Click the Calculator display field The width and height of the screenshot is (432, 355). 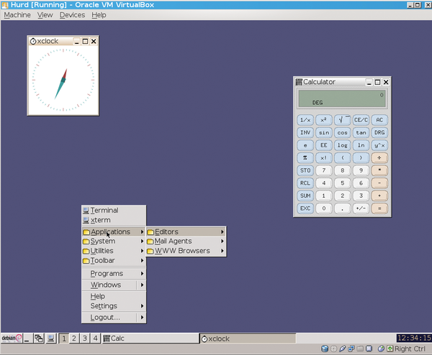coord(342,98)
